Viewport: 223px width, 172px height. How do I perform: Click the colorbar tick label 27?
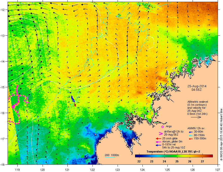tap(202, 161)
